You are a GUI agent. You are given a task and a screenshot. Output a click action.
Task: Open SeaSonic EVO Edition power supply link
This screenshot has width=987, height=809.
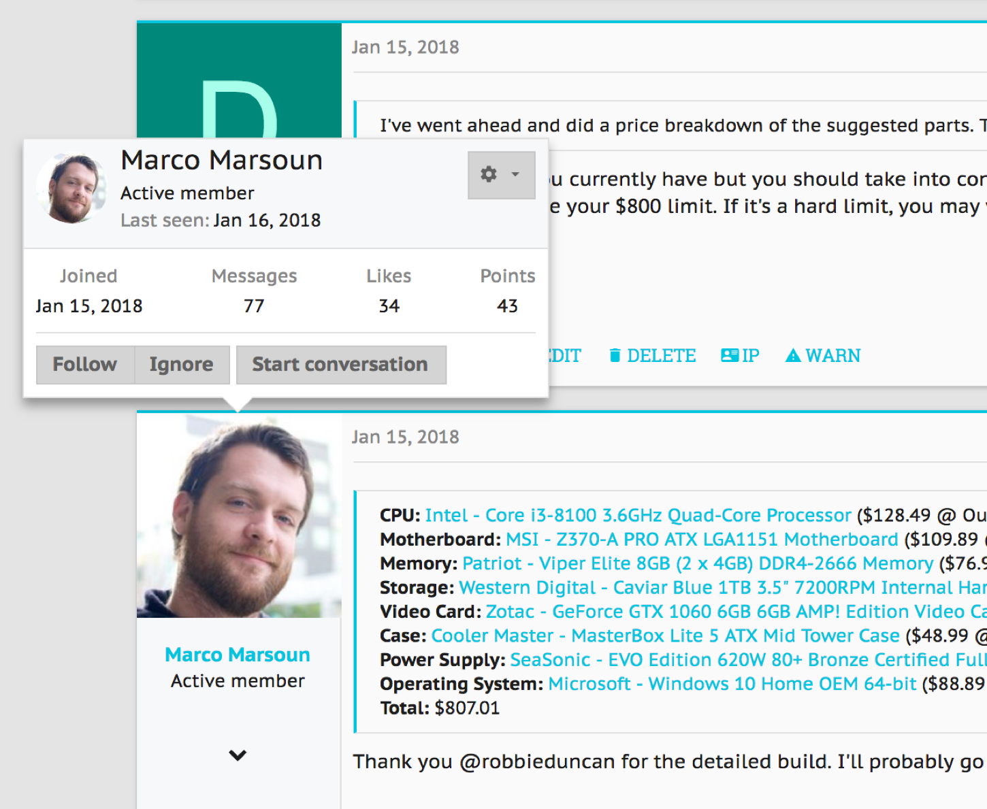[748, 660]
